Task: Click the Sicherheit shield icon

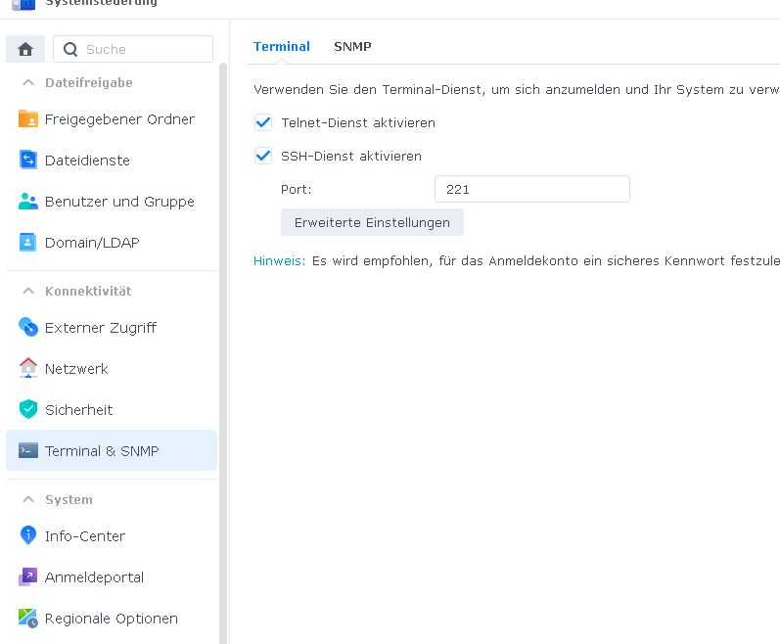Action: pyautogui.click(x=27, y=410)
